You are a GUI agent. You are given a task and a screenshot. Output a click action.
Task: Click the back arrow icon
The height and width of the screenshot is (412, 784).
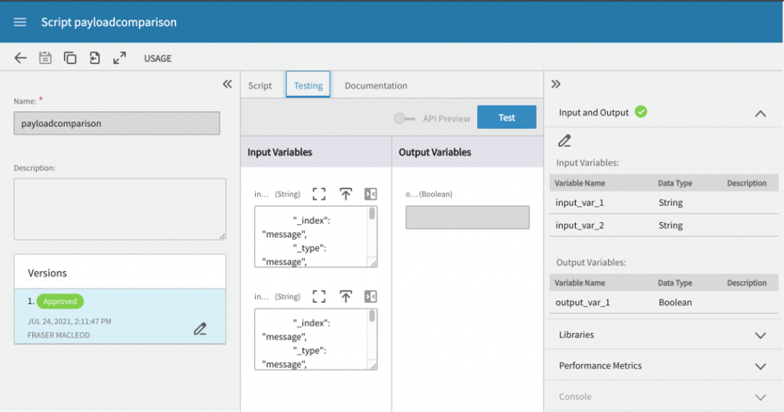pos(21,58)
